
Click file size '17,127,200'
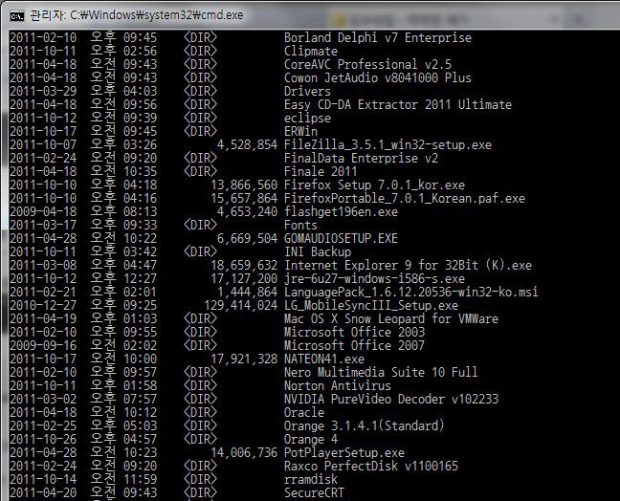pos(244,279)
